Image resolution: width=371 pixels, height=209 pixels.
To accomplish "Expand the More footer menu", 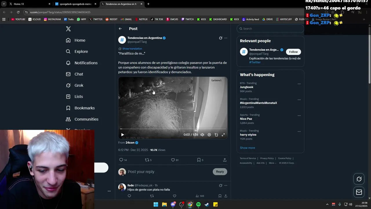I will (x=272, y=163).
